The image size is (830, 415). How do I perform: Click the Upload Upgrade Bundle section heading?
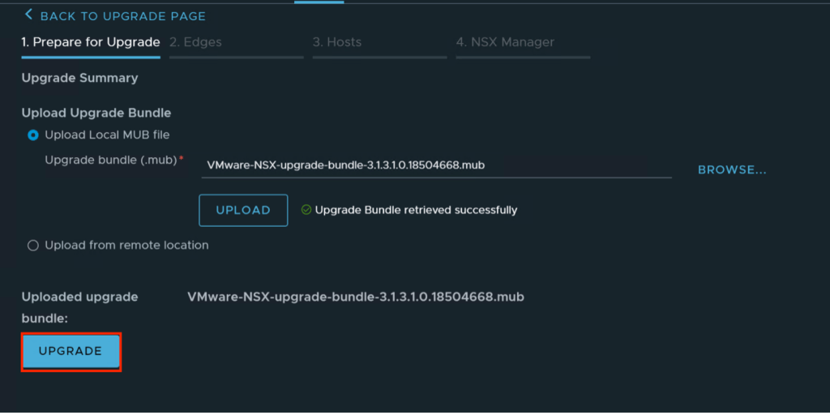coord(96,113)
